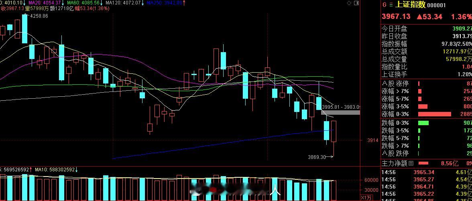Click the 今日开盘 row label

click(x=394, y=28)
